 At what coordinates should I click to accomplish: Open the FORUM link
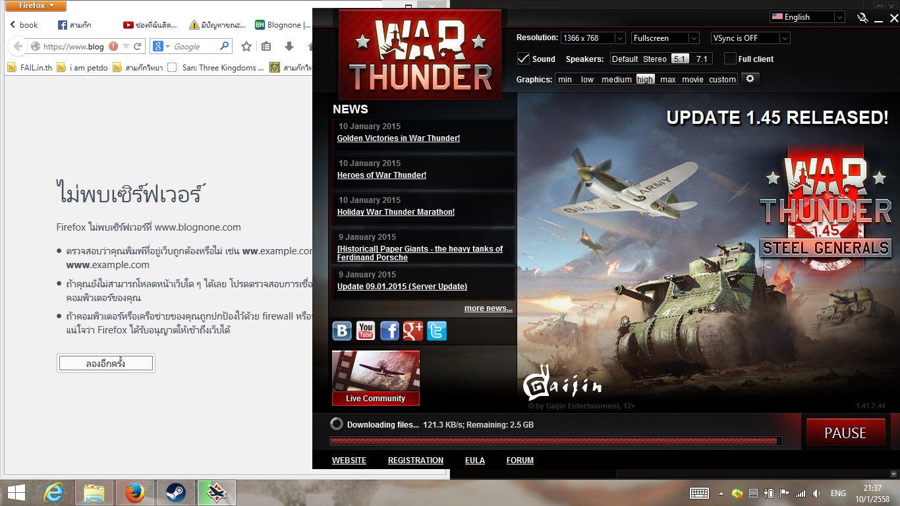(520, 461)
